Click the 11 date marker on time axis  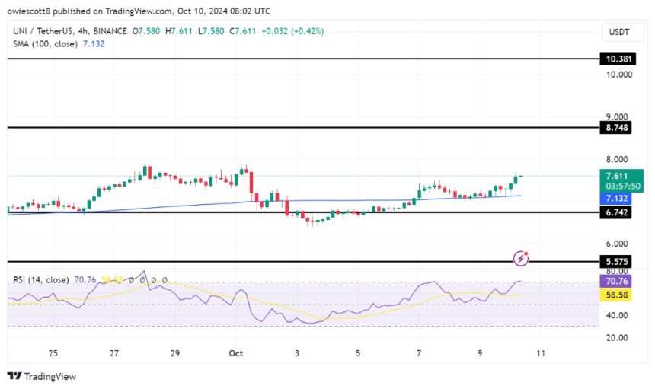coord(541,353)
